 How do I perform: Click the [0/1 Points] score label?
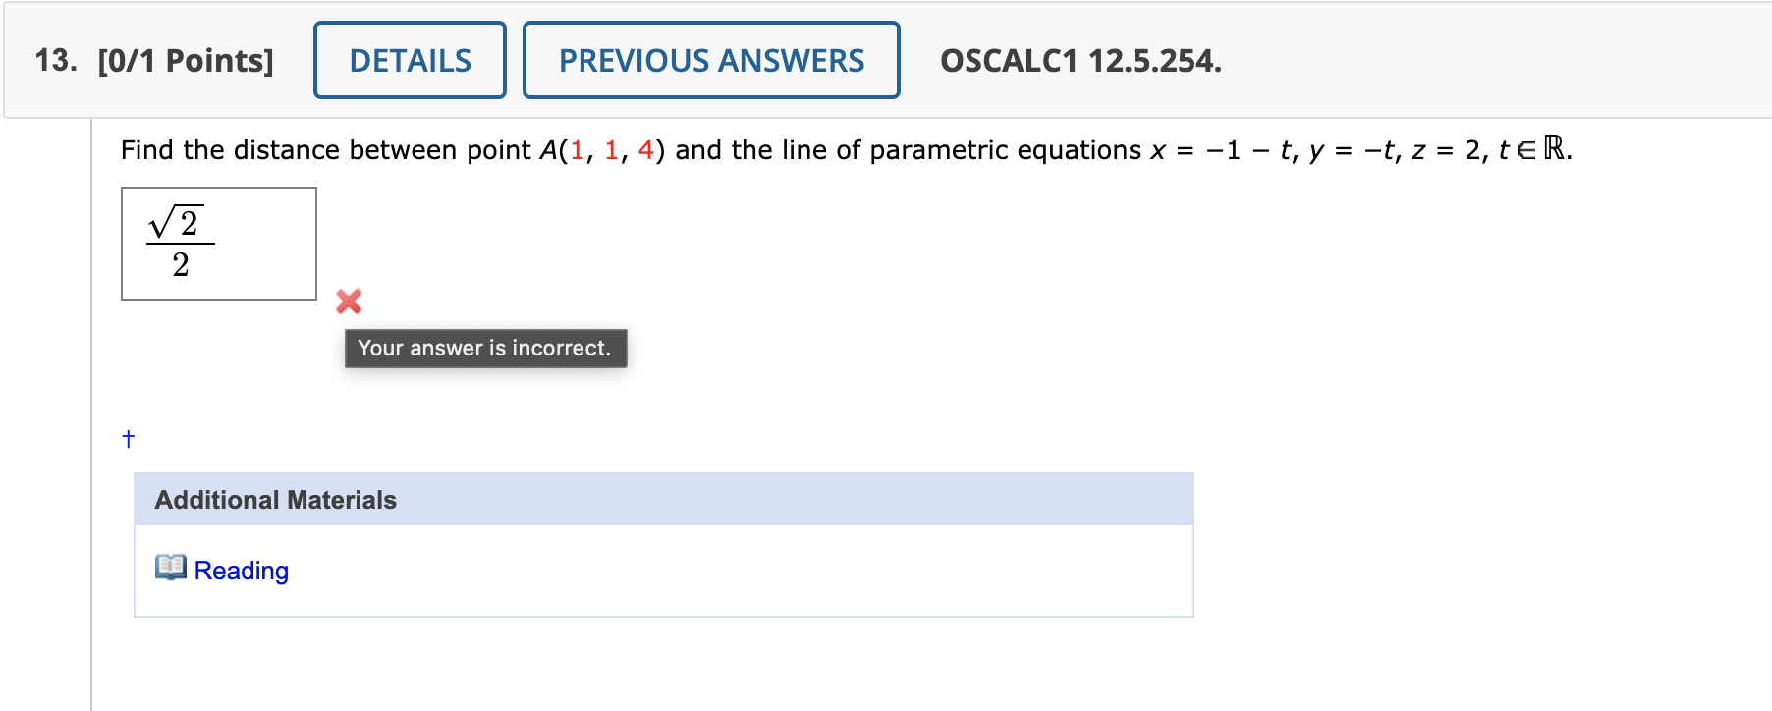(188, 60)
